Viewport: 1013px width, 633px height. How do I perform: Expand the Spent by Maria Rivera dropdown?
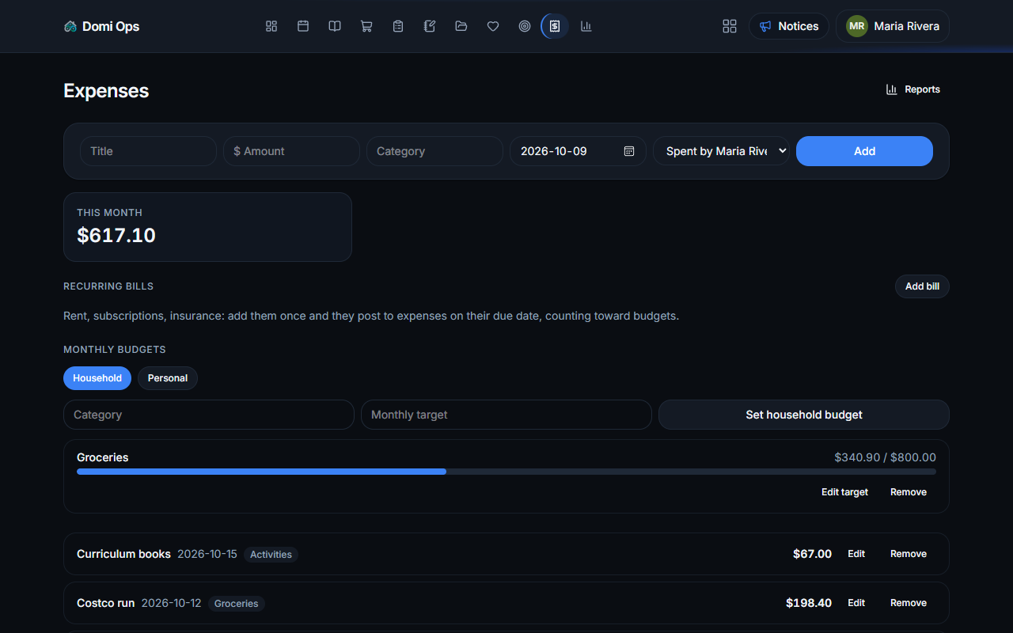click(721, 151)
